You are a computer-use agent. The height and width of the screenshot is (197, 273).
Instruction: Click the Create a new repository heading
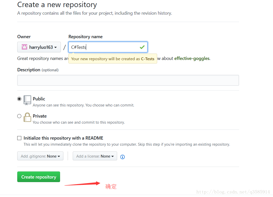57,5
